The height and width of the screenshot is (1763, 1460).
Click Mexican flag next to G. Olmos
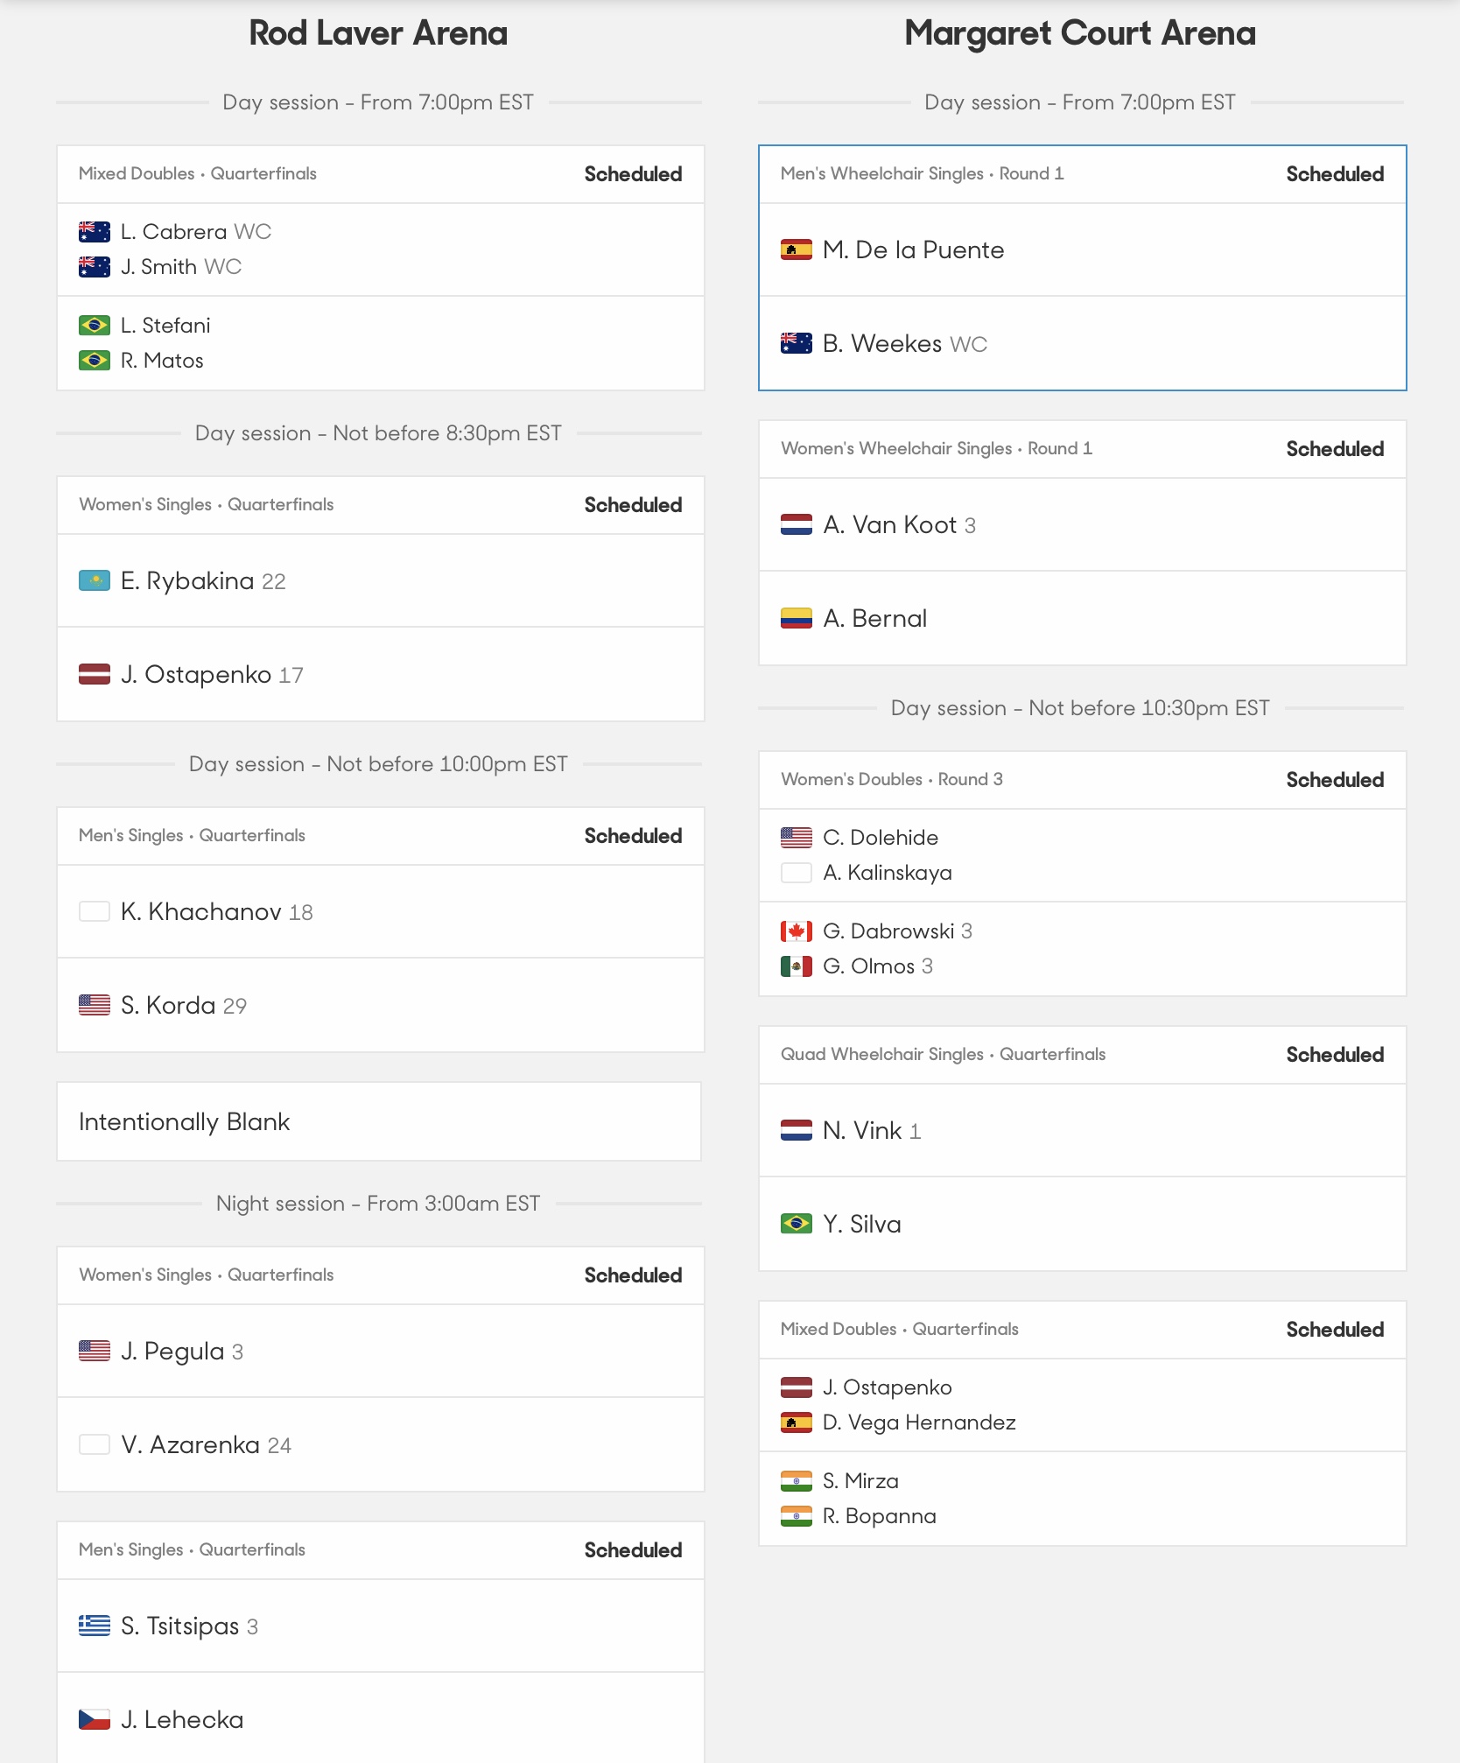coord(797,966)
